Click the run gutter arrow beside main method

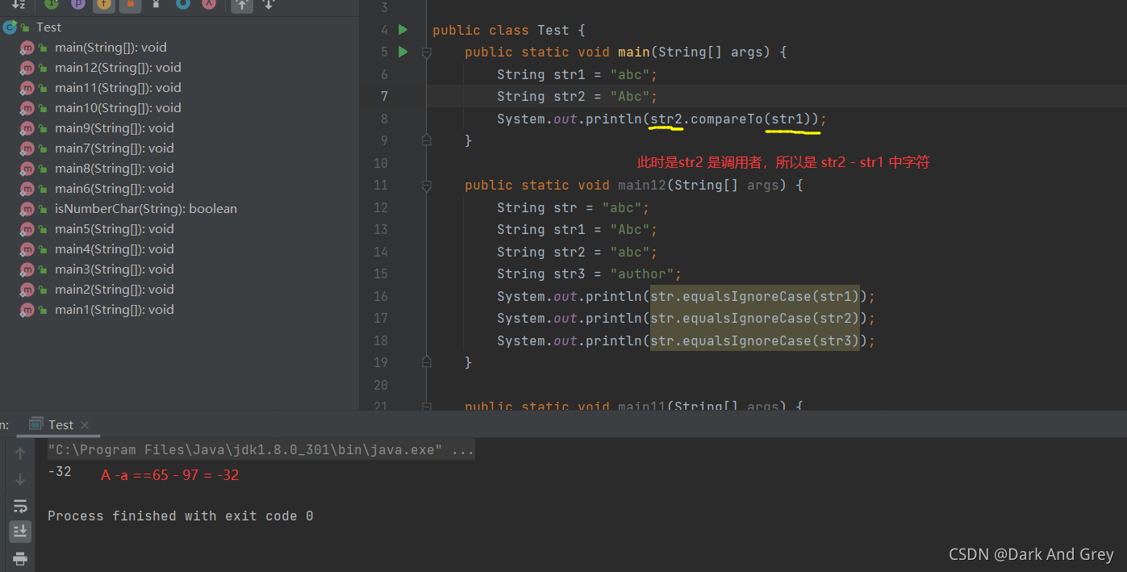pyautogui.click(x=403, y=52)
